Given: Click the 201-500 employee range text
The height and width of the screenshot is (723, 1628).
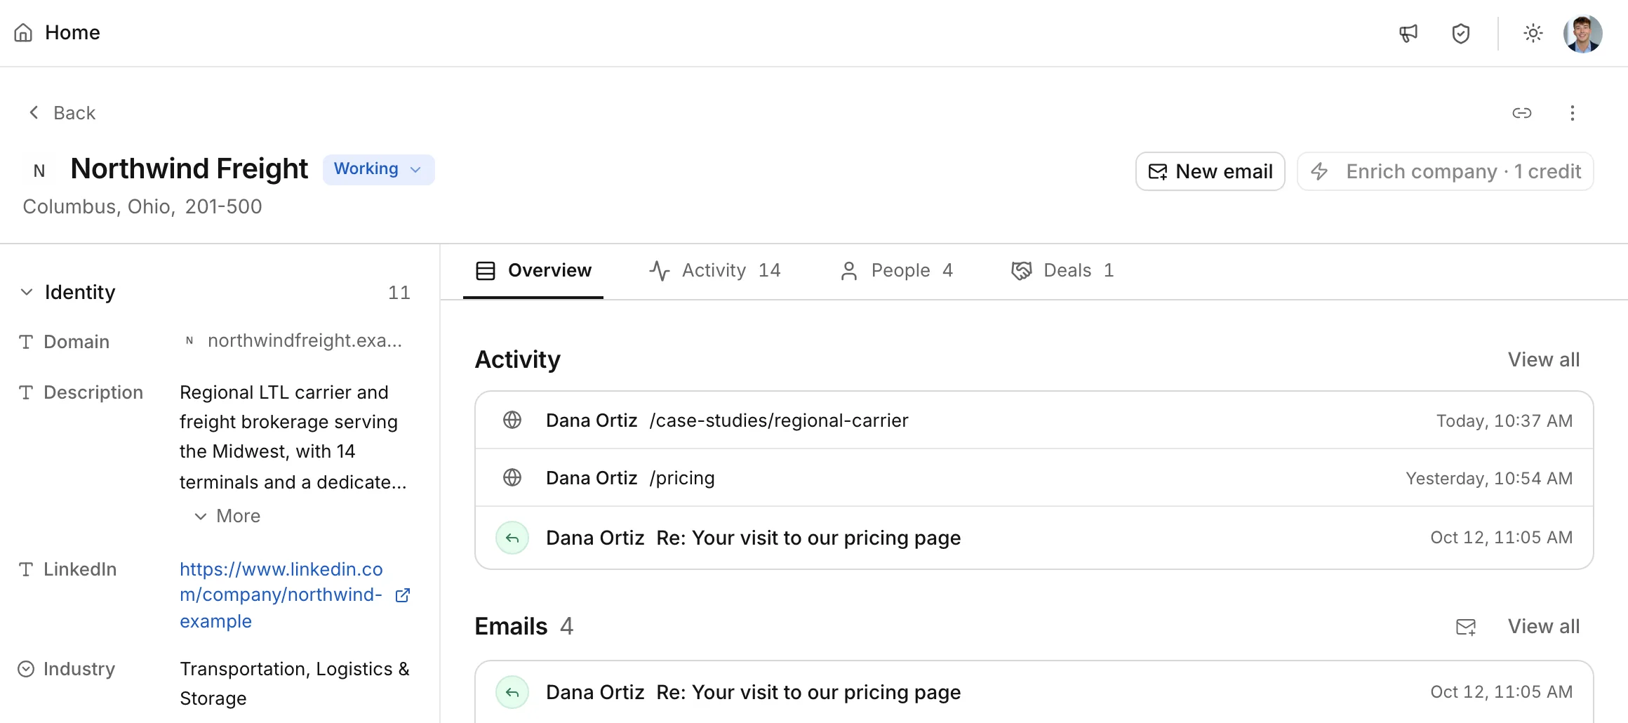Looking at the screenshot, I should pyautogui.click(x=223, y=206).
